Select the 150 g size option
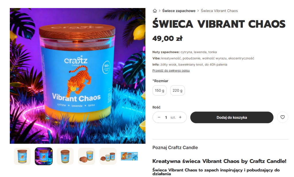The height and width of the screenshot is (177, 294). [160, 91]
